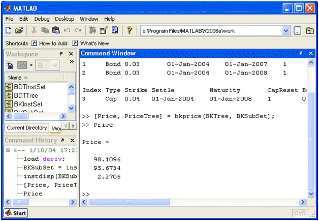Click Command Window scroll up arrow
The image size is (319, 221).
point(311,62)
